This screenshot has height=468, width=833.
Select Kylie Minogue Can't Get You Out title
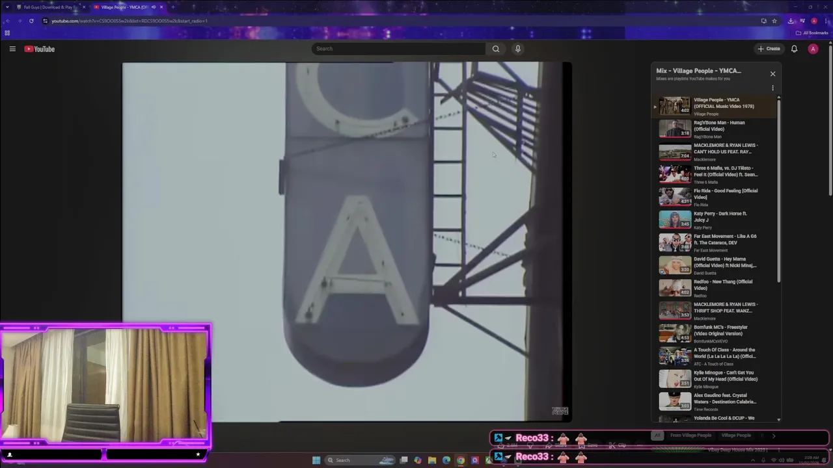(x=726, y=376)
